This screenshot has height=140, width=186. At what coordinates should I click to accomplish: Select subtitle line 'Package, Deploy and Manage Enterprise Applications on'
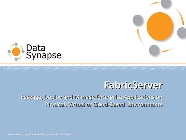point(92,97)
